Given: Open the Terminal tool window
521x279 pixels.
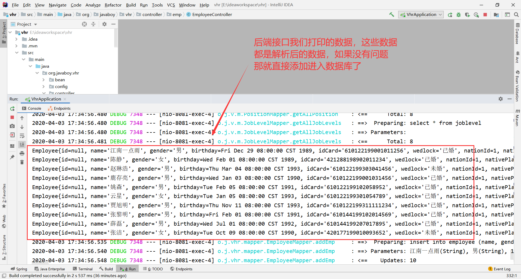Looking at the screenshot, I should click(83, 269).
